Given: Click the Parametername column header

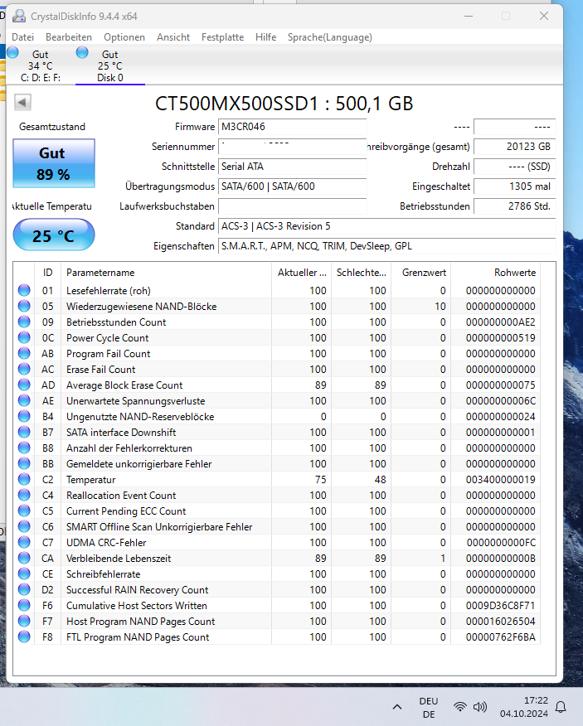Looking at the screenshot, I should point(166,272).
